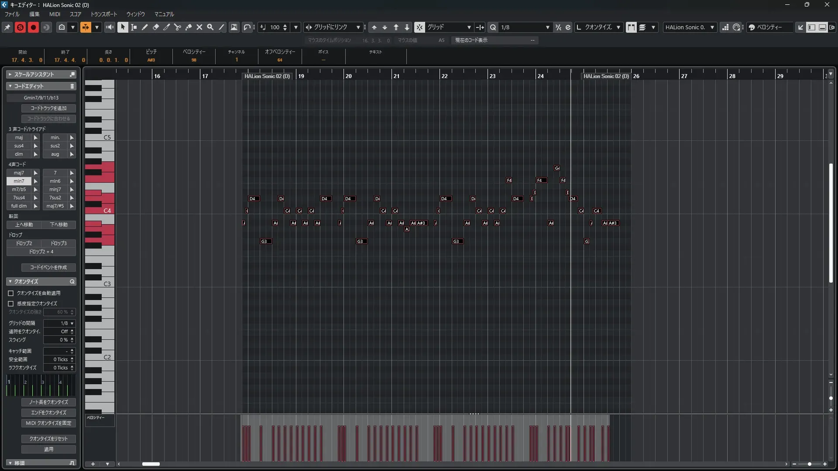Enable クオンタイズを自動適用 checkbox

click(x=11, y=293)
